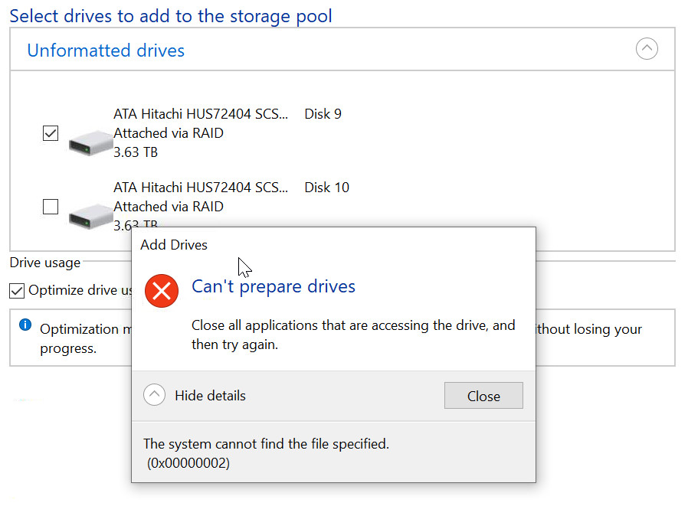
Task: Check the Disk 10 checkbox
Action: point(51,207)
